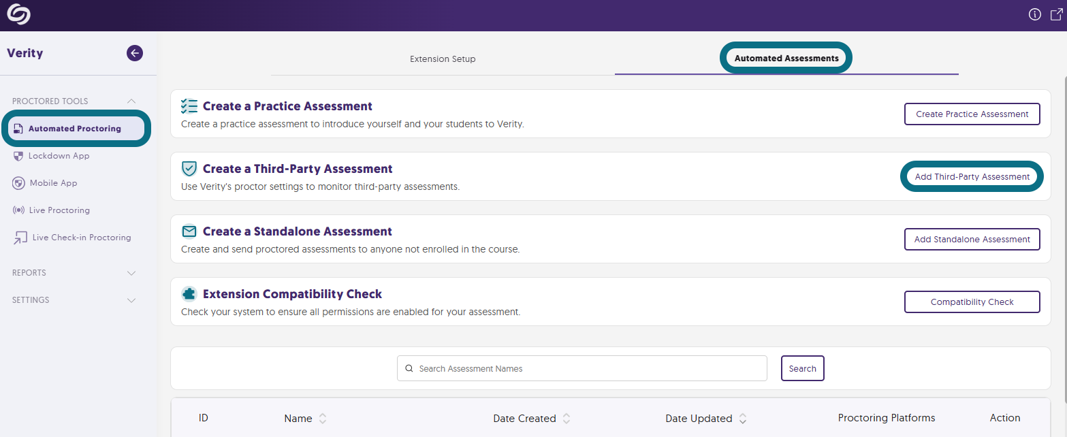Click the Create Practice Assessment button
Viewport: 1067px width, 437px height.
click(x=972, y=114)
